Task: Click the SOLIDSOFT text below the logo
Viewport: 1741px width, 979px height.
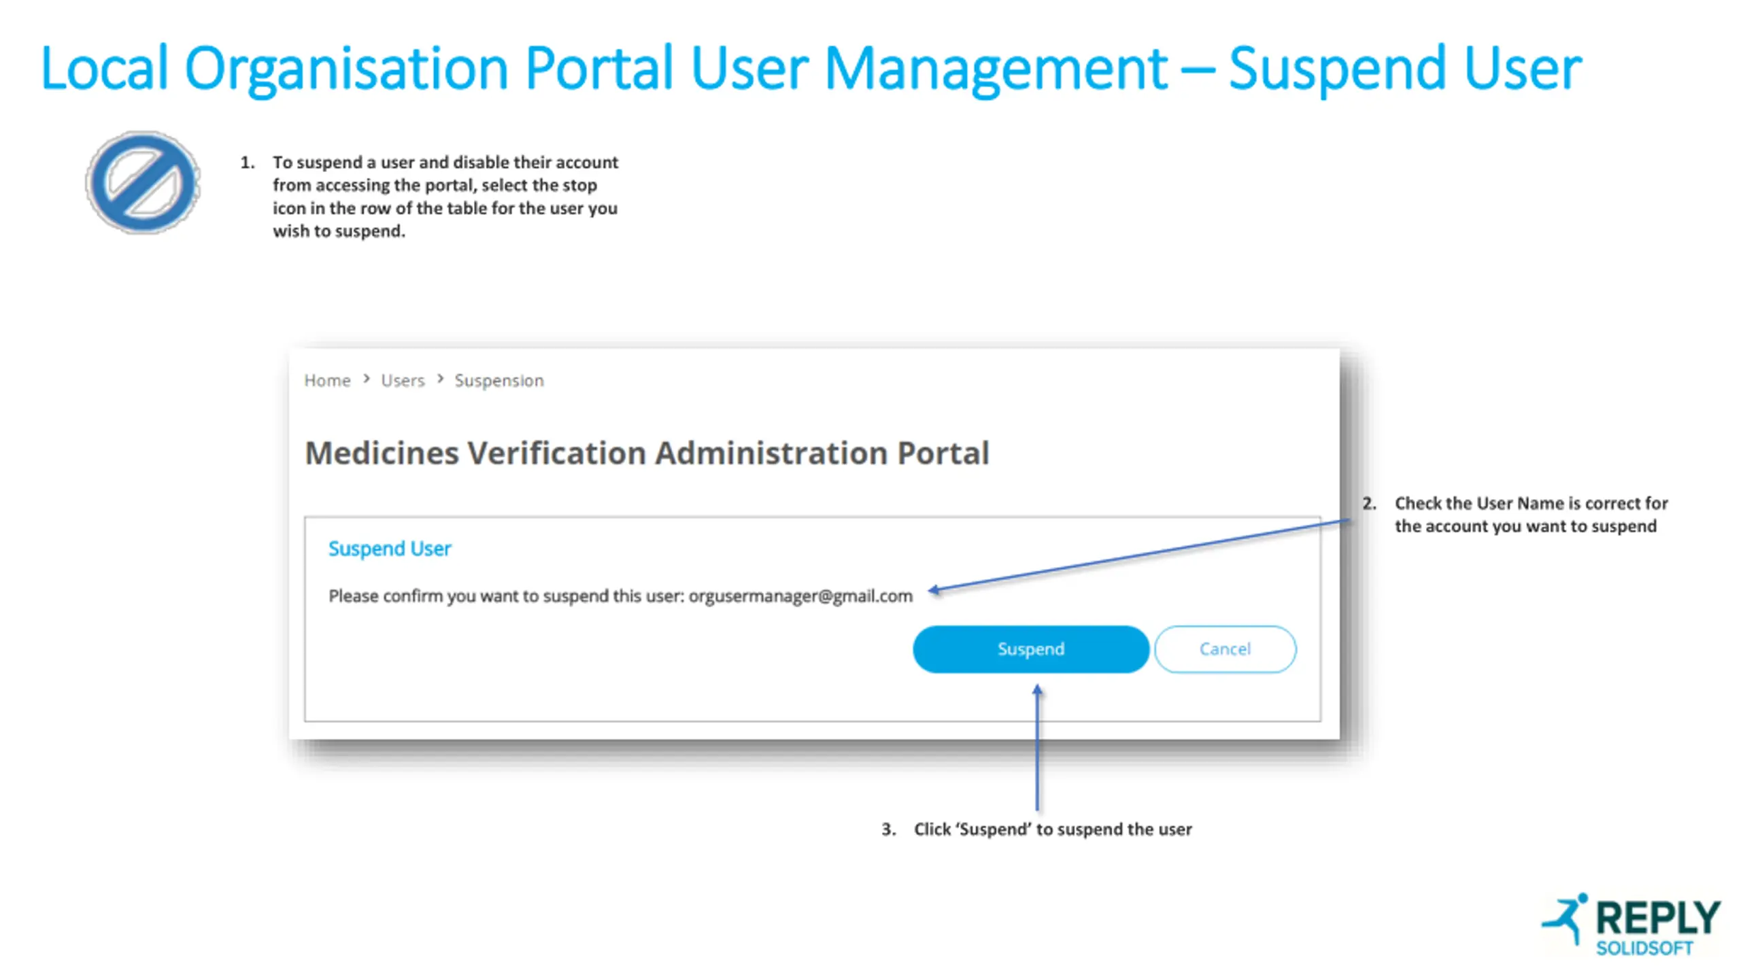Action: pyautogui.click(x=1644, y=948)
